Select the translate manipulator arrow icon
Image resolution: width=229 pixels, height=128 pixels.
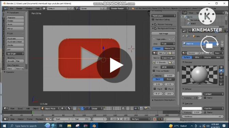[x=82, y=109]
